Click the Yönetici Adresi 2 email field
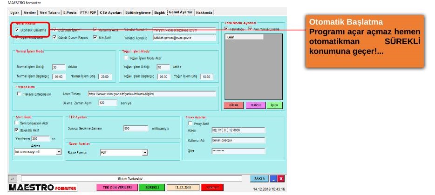Viewport: 435px width, 195px height. pyautogui.click(x=184, y=38)
